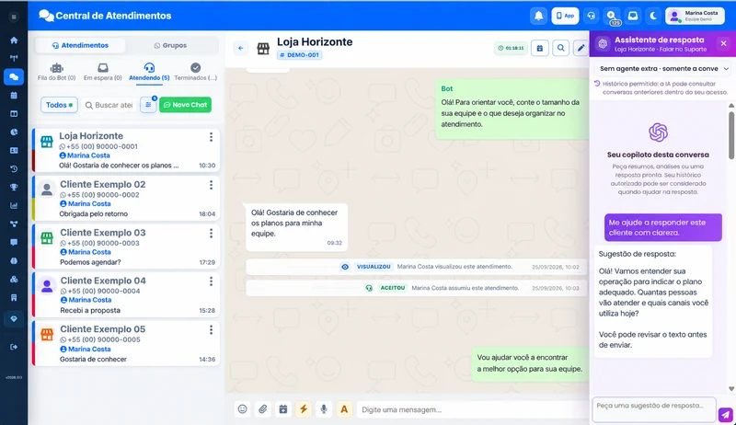Screen dimensions: 736x425
Task: Record audio with the microphone icon
Action: 324,409
